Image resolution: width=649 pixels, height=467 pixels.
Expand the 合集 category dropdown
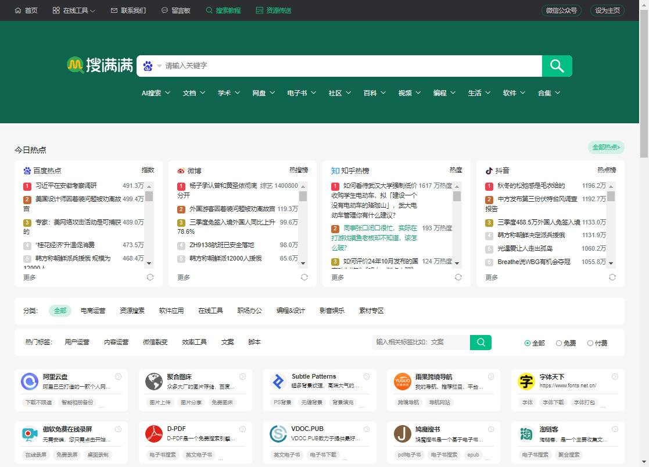tap(549, 93)
